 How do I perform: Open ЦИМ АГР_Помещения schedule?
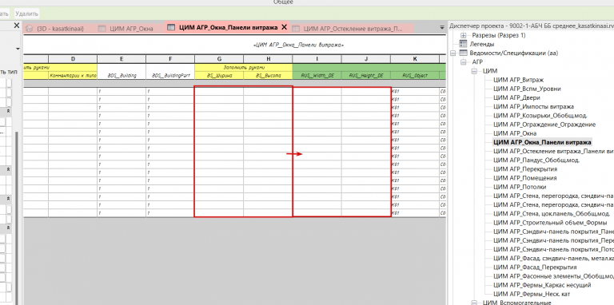pos(524,178)
